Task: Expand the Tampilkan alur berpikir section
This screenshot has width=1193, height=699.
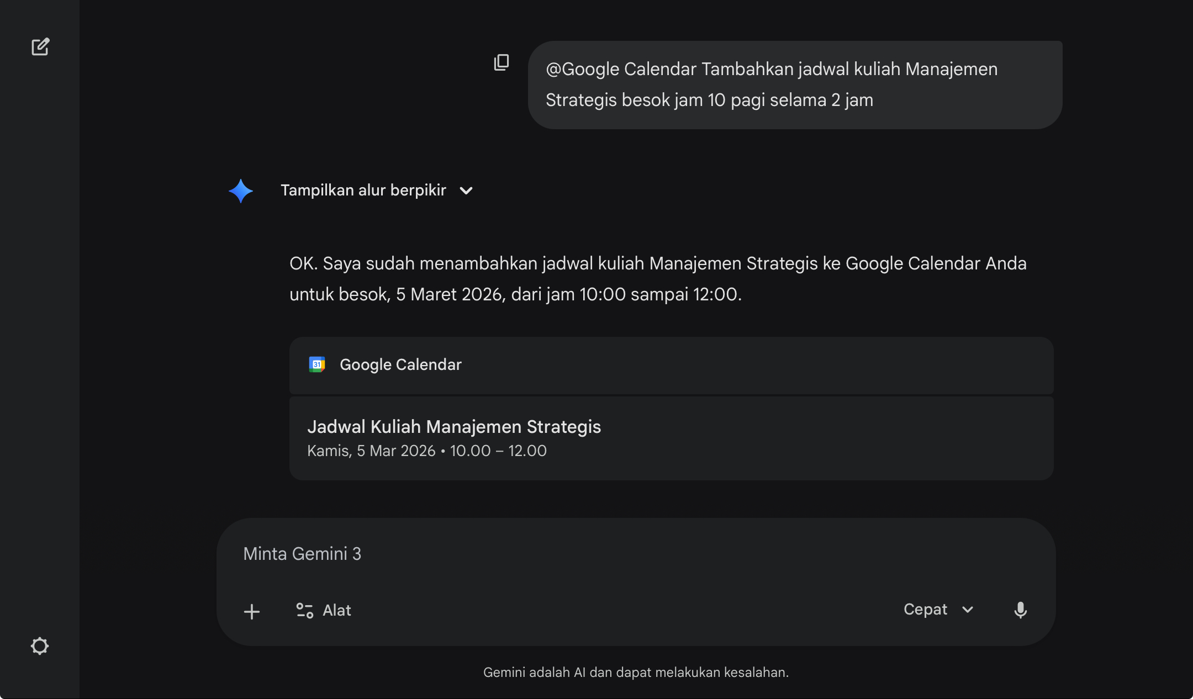Action: 364,190
